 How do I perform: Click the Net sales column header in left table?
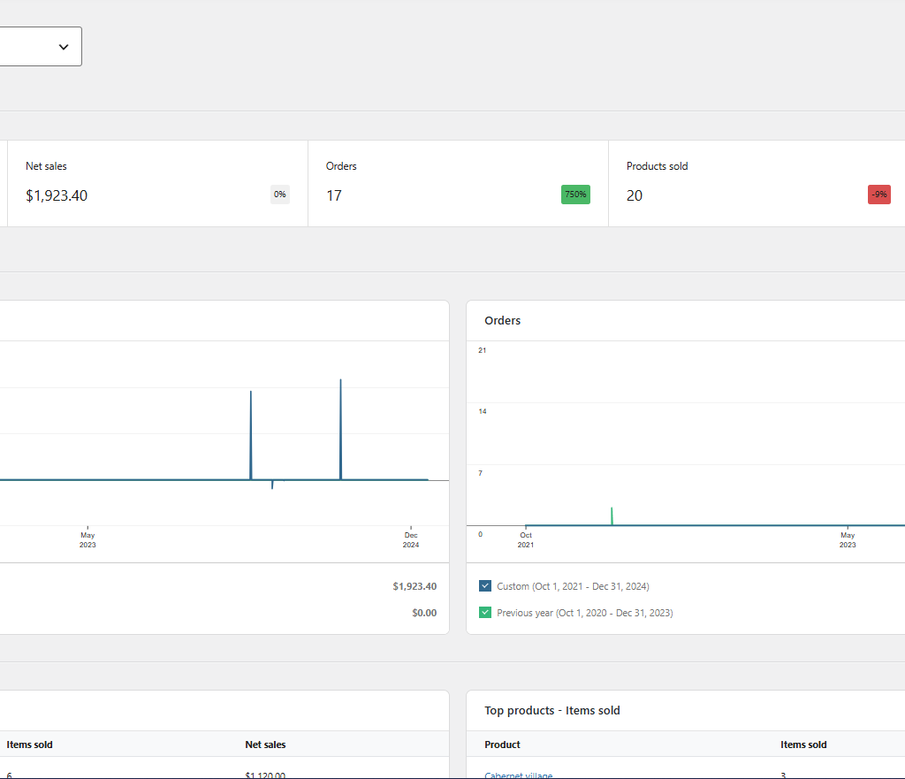point(265,745)
